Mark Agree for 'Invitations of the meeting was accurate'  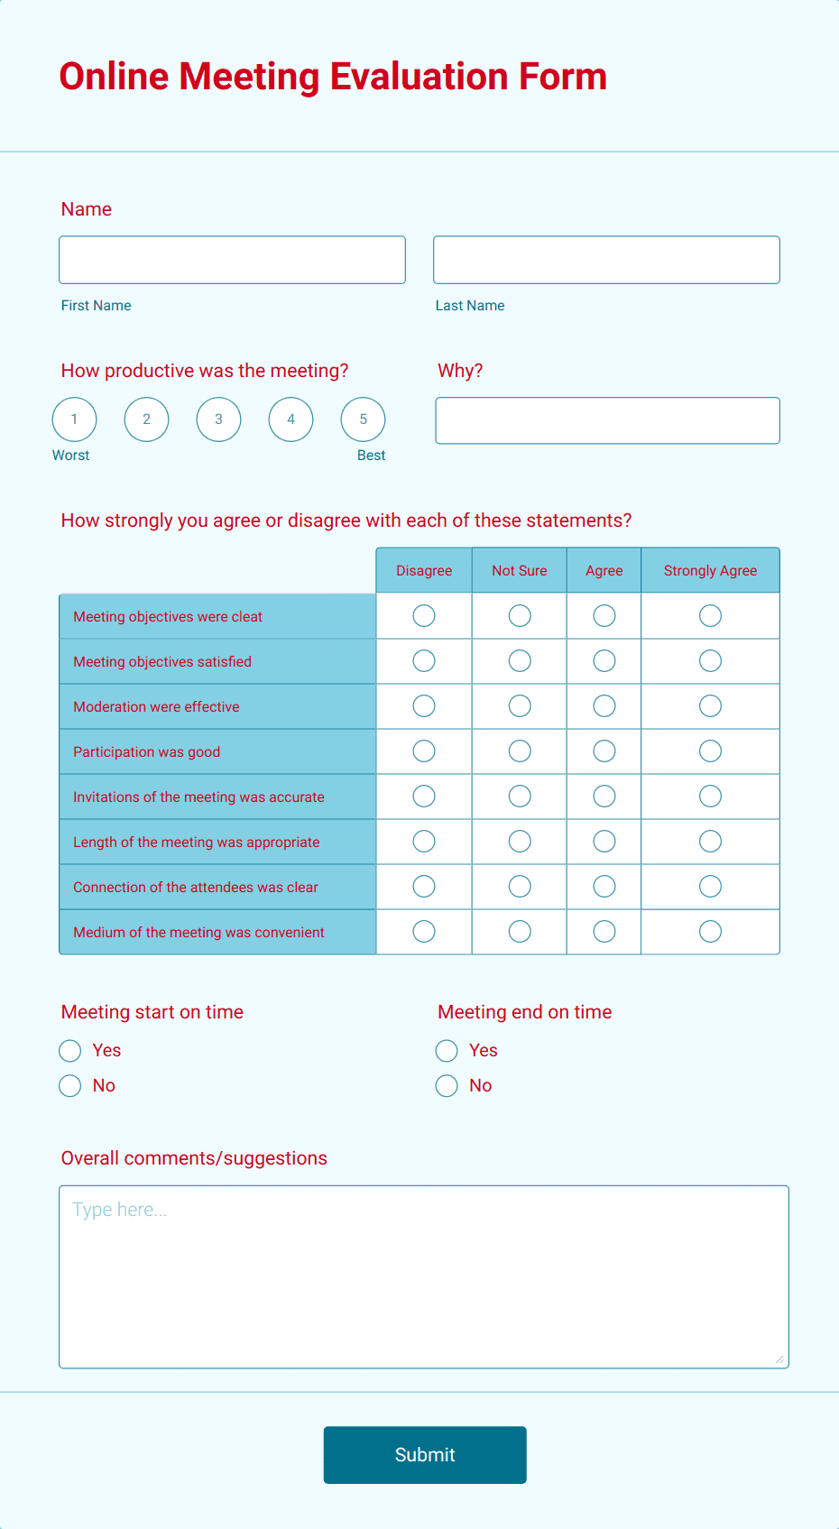coord(604,796)
